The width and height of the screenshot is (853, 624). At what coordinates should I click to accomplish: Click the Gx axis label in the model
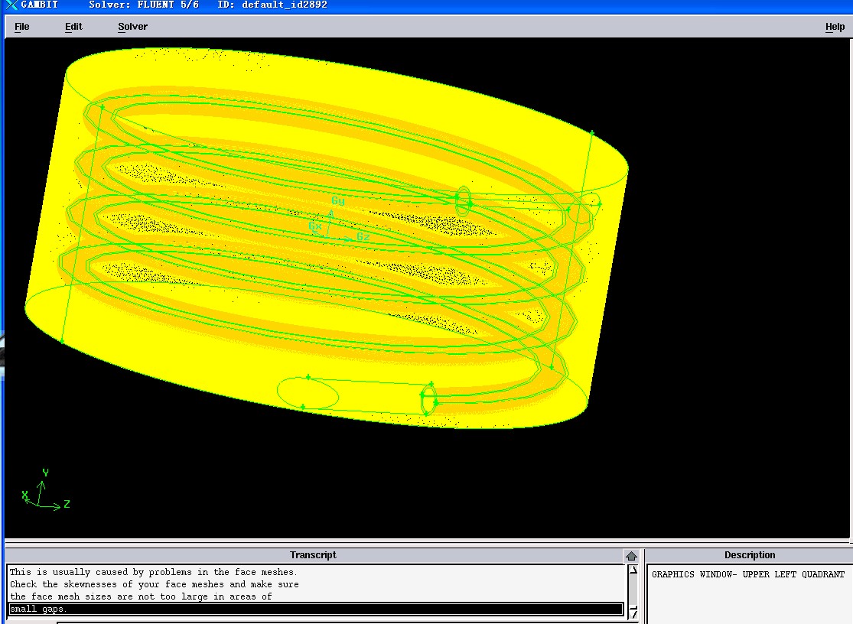(x=314, y=226)
